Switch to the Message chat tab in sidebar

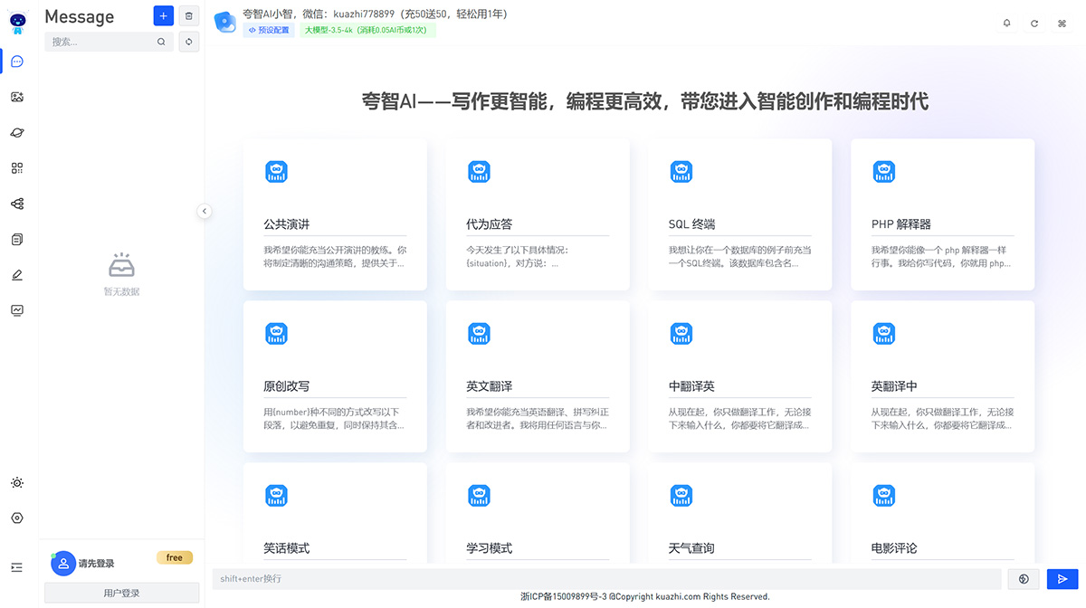point(16,61)
